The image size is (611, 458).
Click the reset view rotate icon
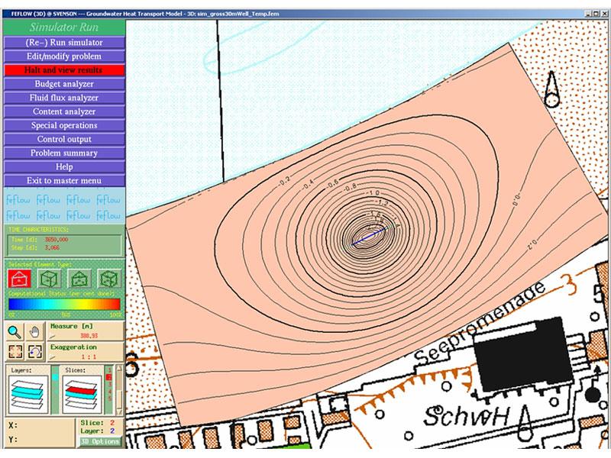(x=34, y=351)
